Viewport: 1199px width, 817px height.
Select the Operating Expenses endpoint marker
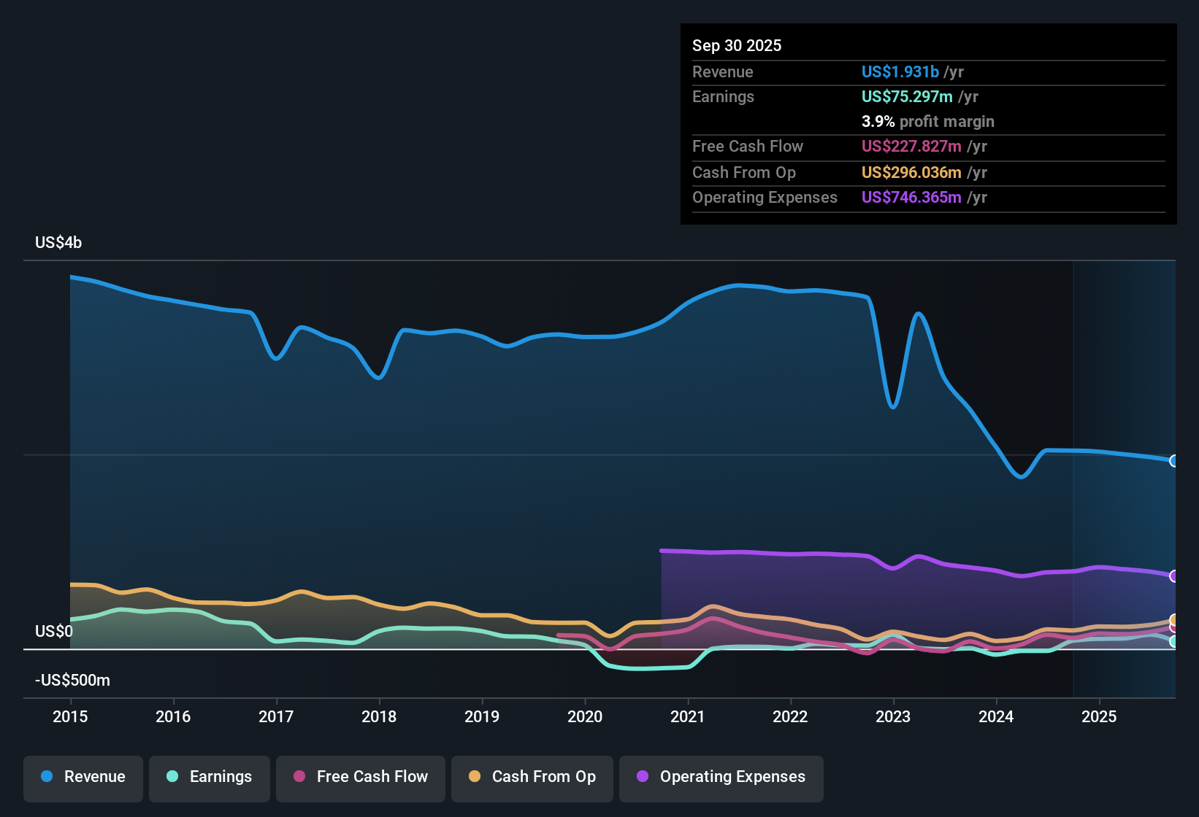coord(1173,576)
